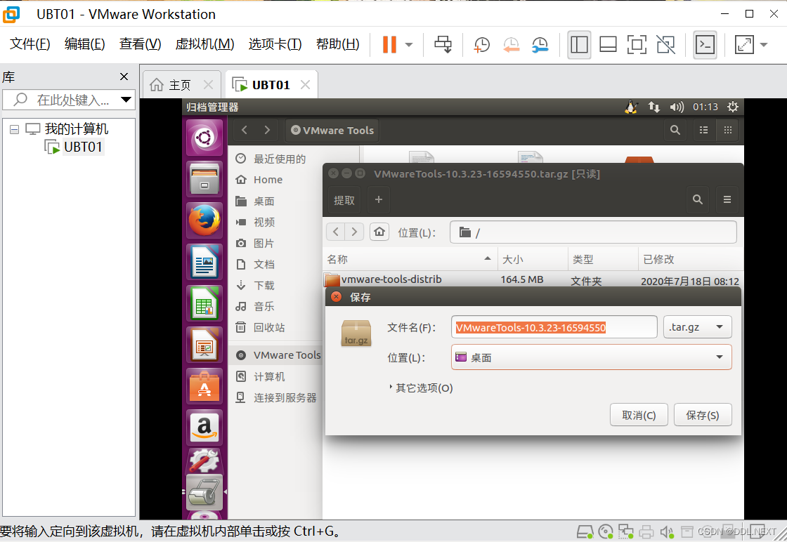The height and width of the screenshot is (542, 787).
Task: Open the 编辑(E) menu
Action: click(x=85, y=44)
